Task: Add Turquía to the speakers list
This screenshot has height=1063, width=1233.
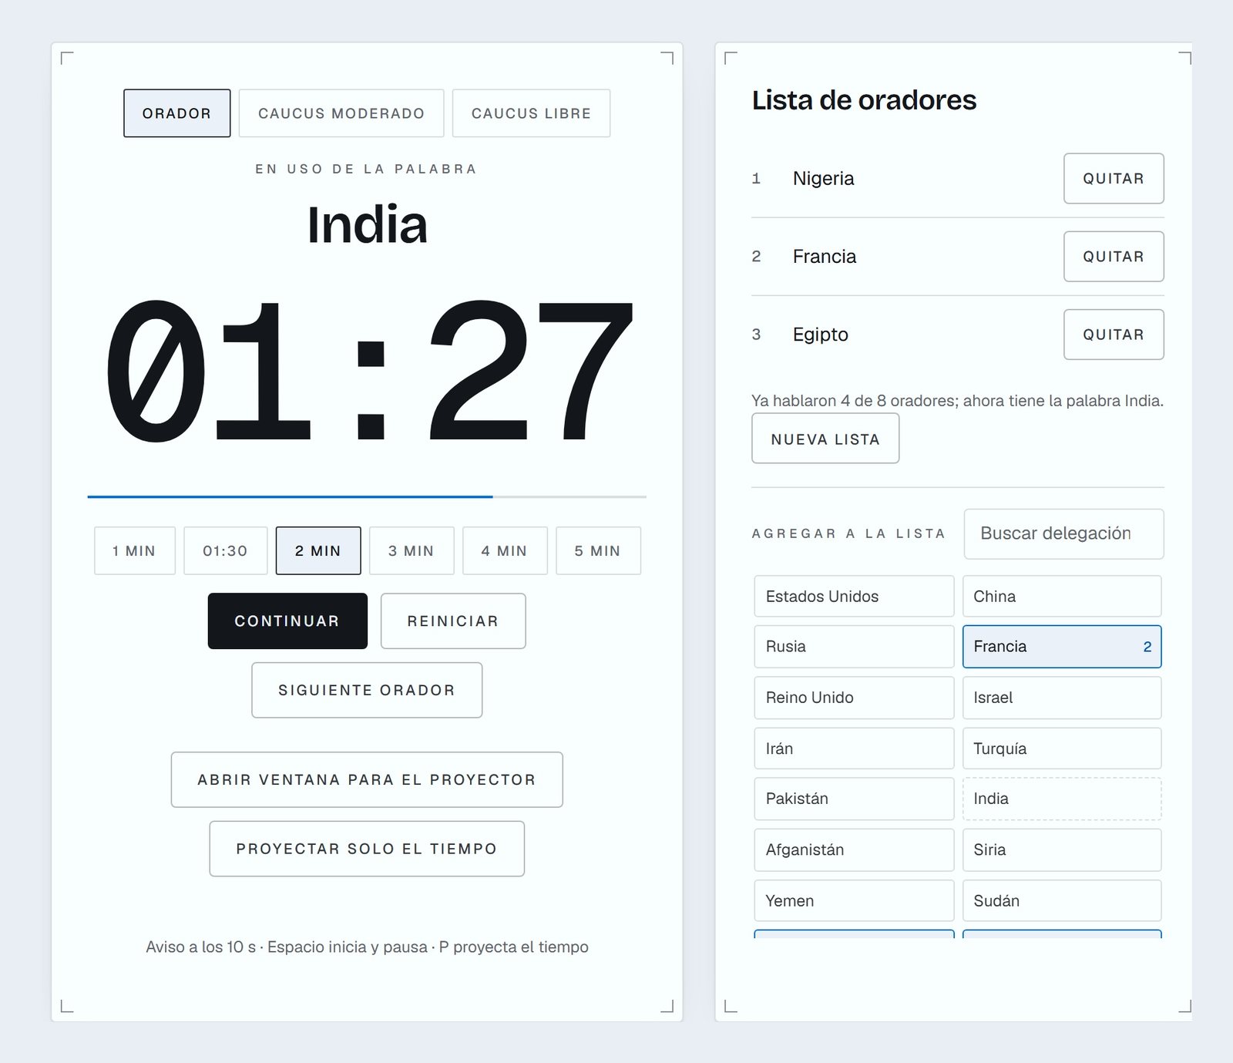Action: [x=1062, y=748]
